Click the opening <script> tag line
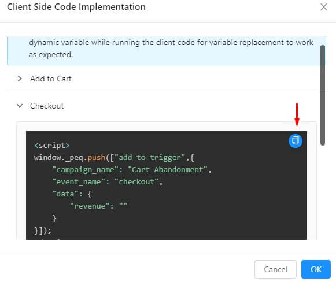Image resolution: width=336 pixels, height=282 pixels. pyautogui.click(x=52, y=146)
